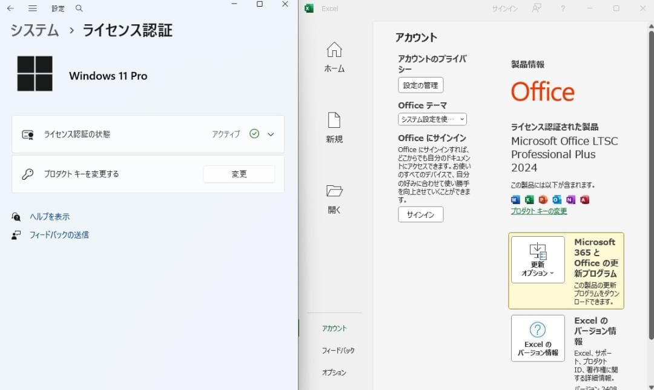Click the PowerPoint icon in included products
This screenshot has height=390, width=654.
543,199
